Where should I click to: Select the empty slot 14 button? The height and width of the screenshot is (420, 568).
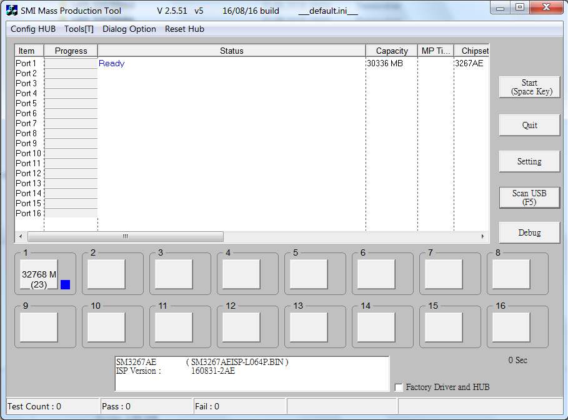(x=376, y=327)
